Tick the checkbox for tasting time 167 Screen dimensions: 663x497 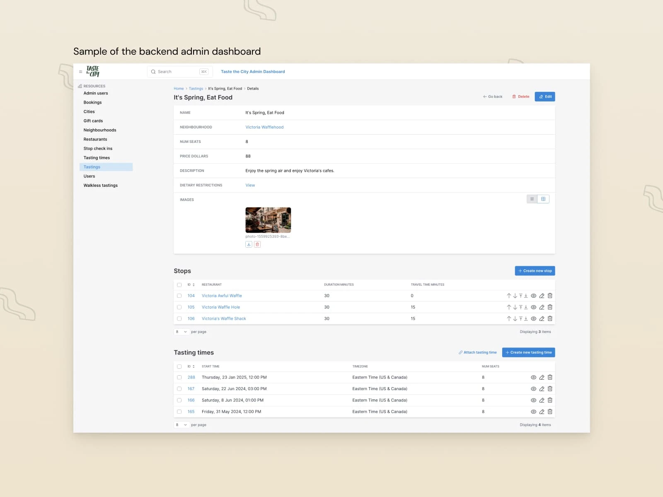179,388
